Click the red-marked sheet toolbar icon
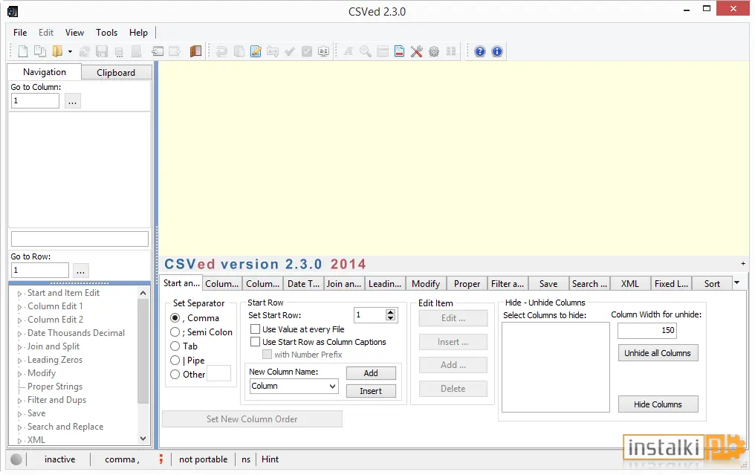This screenshot has width=755, height=475. coord(399,51)
